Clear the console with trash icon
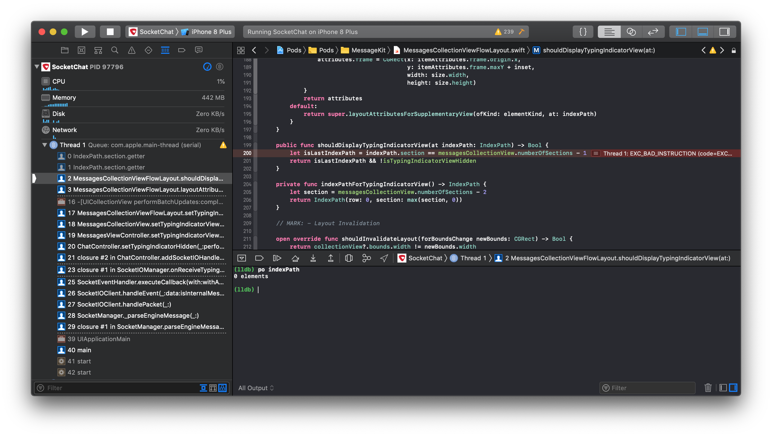The height and width of the screenshot is (437, 772). pos(708,388)
